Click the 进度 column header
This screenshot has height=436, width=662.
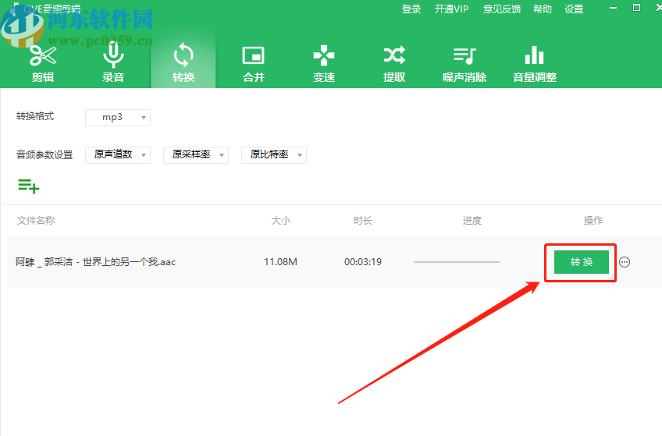(x=472, y=221)
